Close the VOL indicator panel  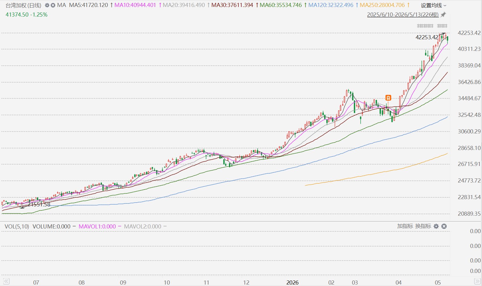click(444, 226)
